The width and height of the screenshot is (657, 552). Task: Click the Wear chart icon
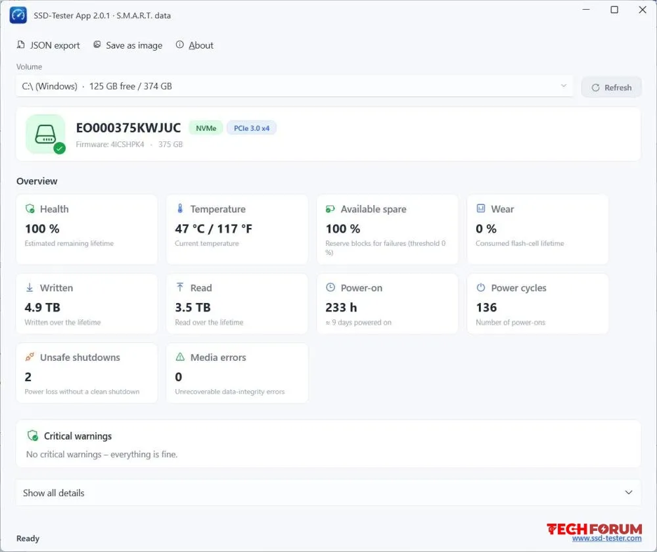click(x=481, y=208)
